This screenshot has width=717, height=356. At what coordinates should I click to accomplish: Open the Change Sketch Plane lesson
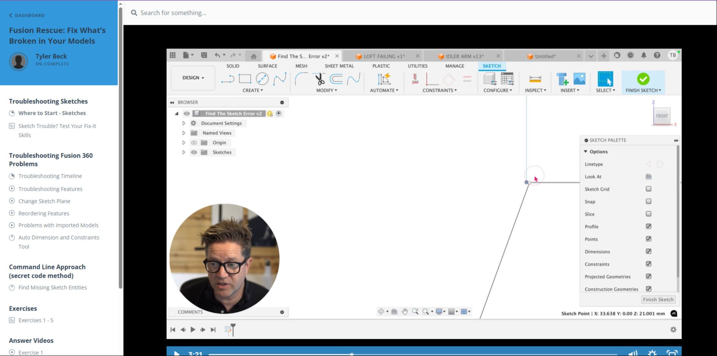[44, 201]
